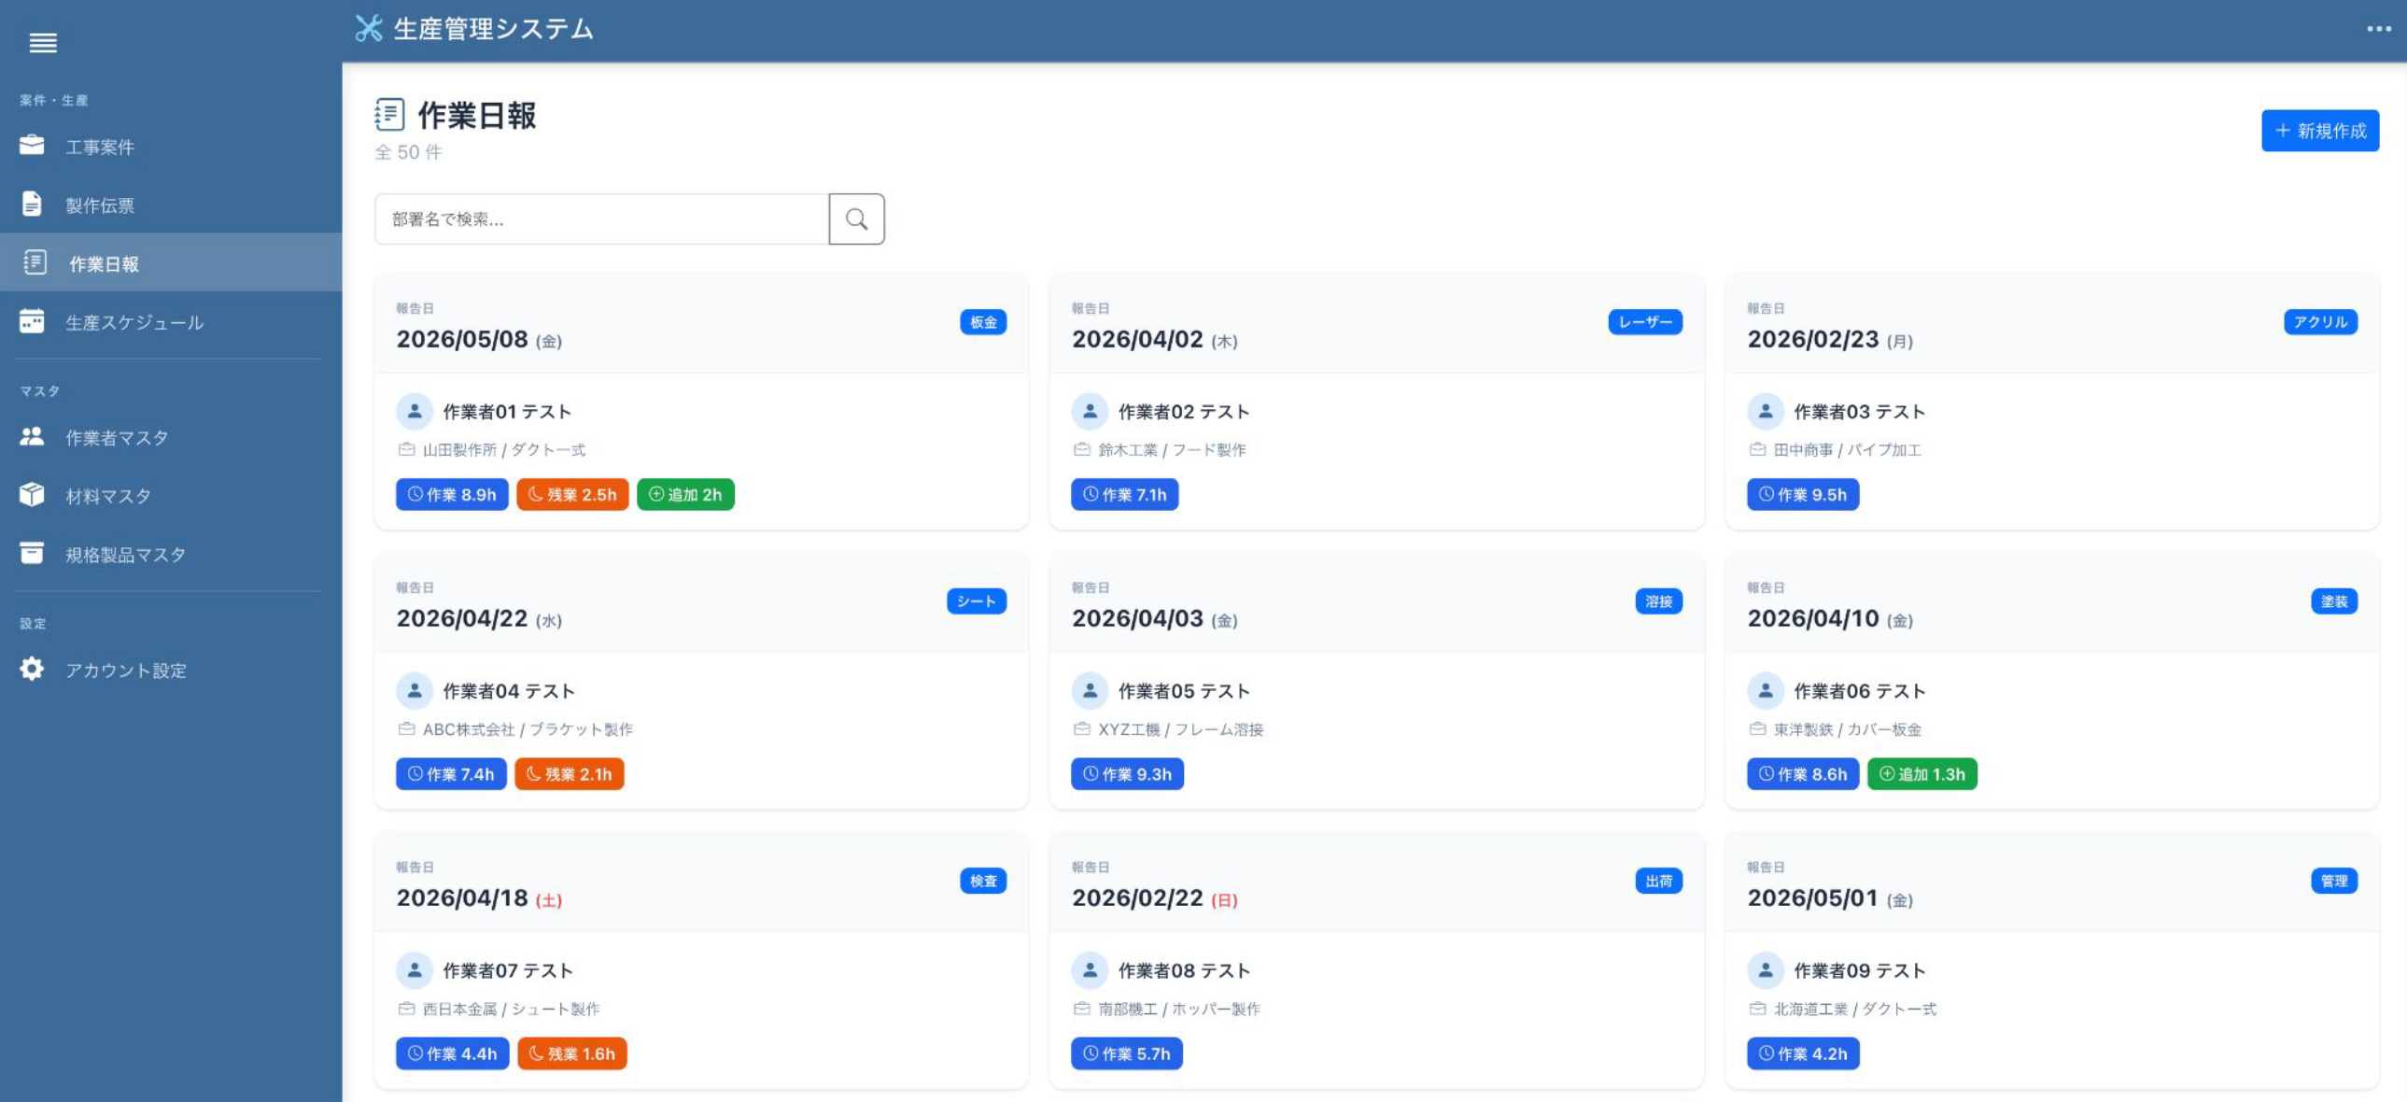Image resolution: width=2407 pixels, height=1102 pixels.
Task: Click ABC株式会社 / ブラケット製作 text
Action: coord(528,729)
